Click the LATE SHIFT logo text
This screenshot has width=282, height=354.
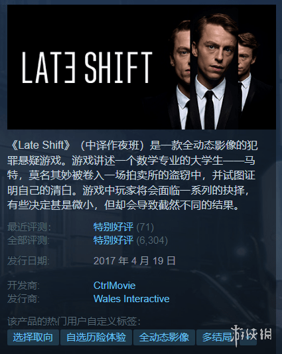[87, 67]
